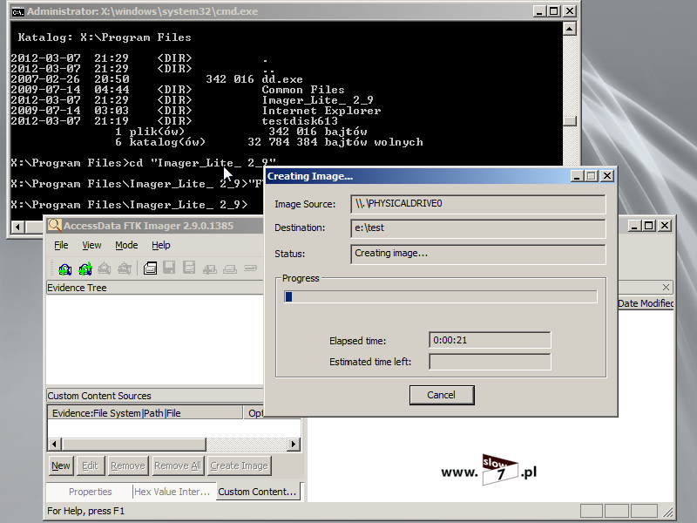Switch to the Properties tab
This screenshot has height=523, width=697.
[x=91, y=492]
